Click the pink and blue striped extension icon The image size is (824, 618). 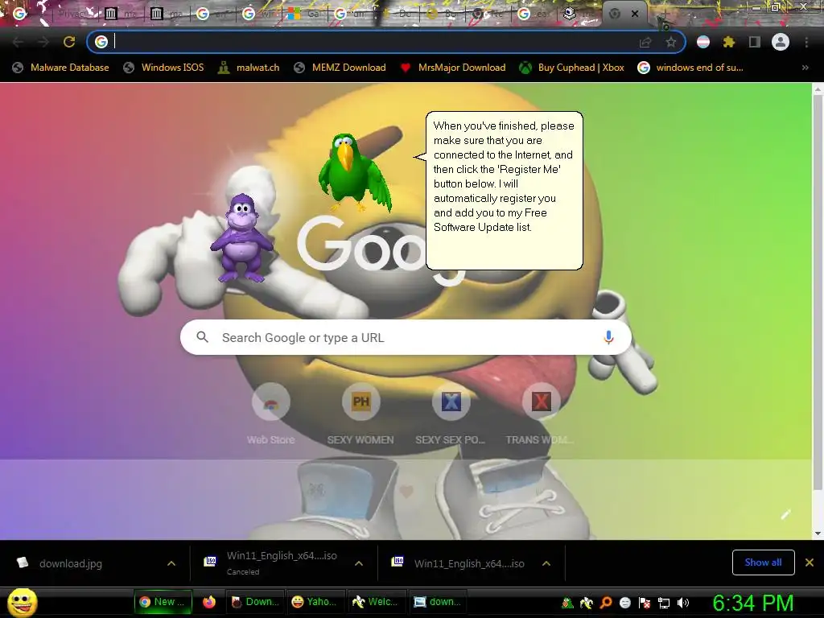click(703, 42)
